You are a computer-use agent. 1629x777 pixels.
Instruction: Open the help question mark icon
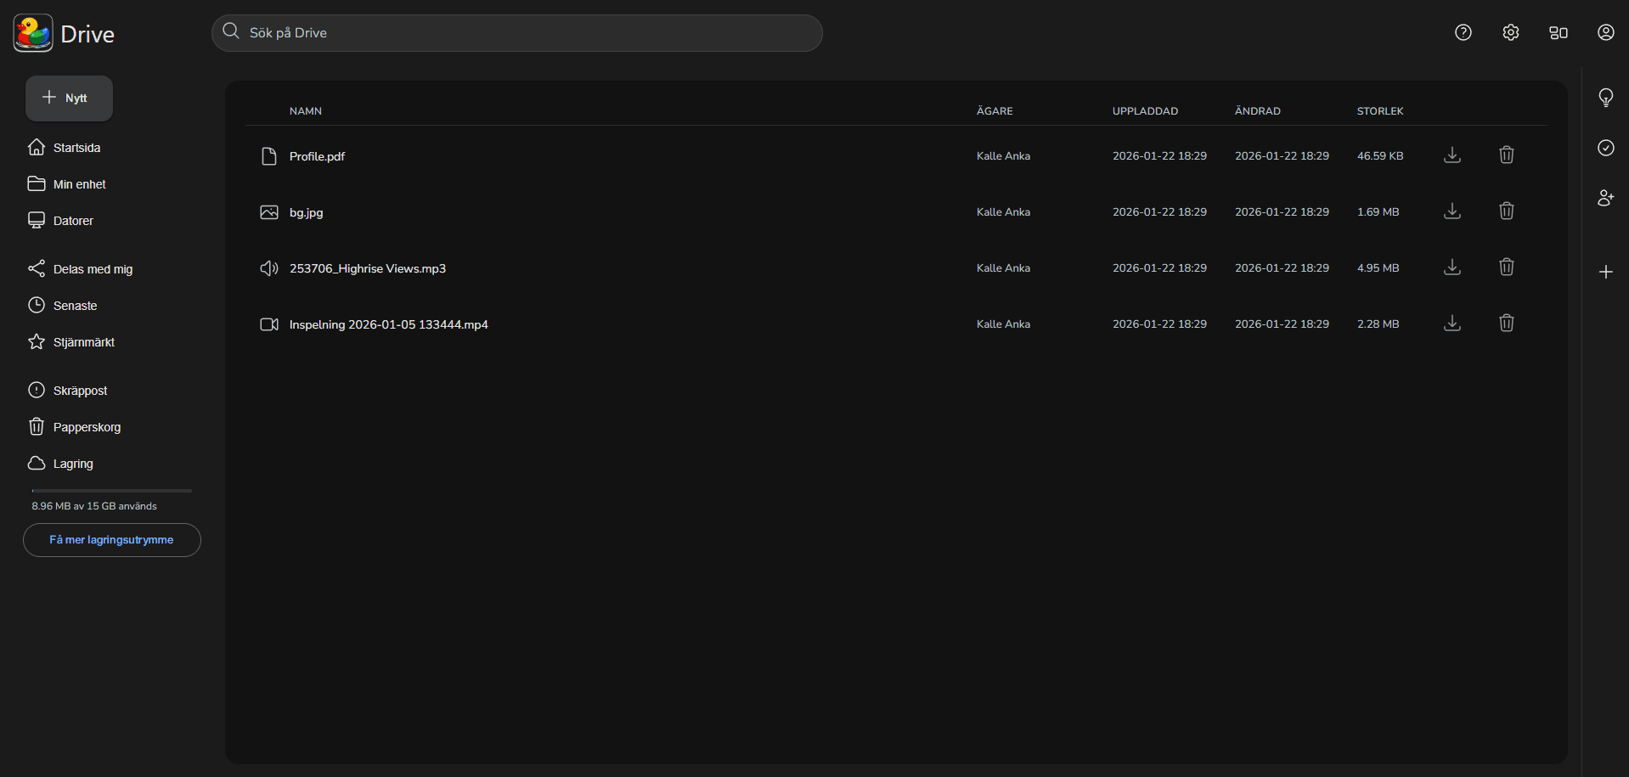(x=1463, y=32)
